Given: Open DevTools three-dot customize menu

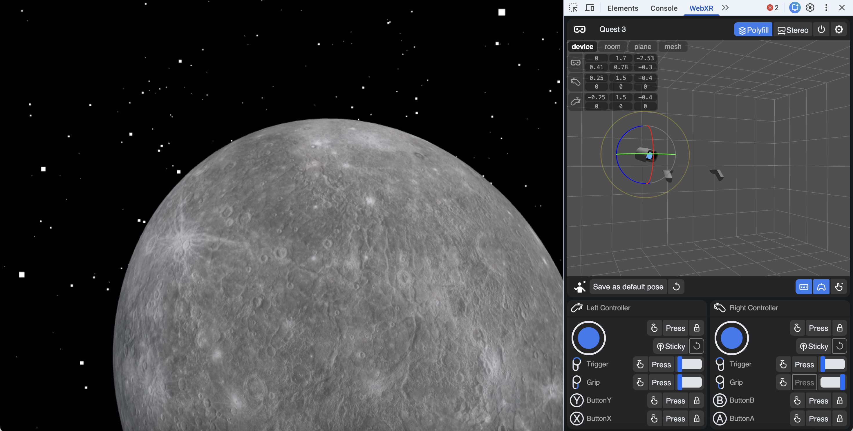Looking at the screenshot, I should click(x=826, y=8).
